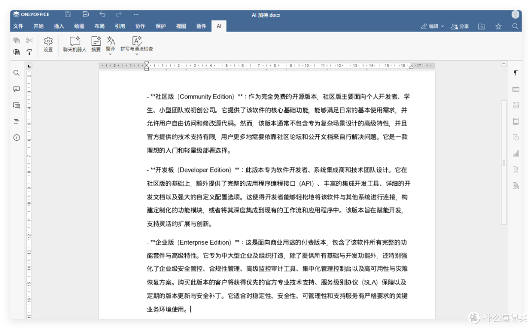
Task: Click the Share (分享) button
Action: (x=460, y=26)
